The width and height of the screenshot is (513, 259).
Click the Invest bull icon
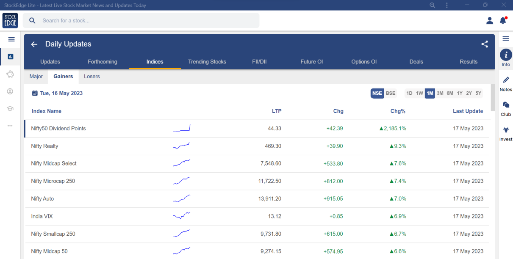506,130
